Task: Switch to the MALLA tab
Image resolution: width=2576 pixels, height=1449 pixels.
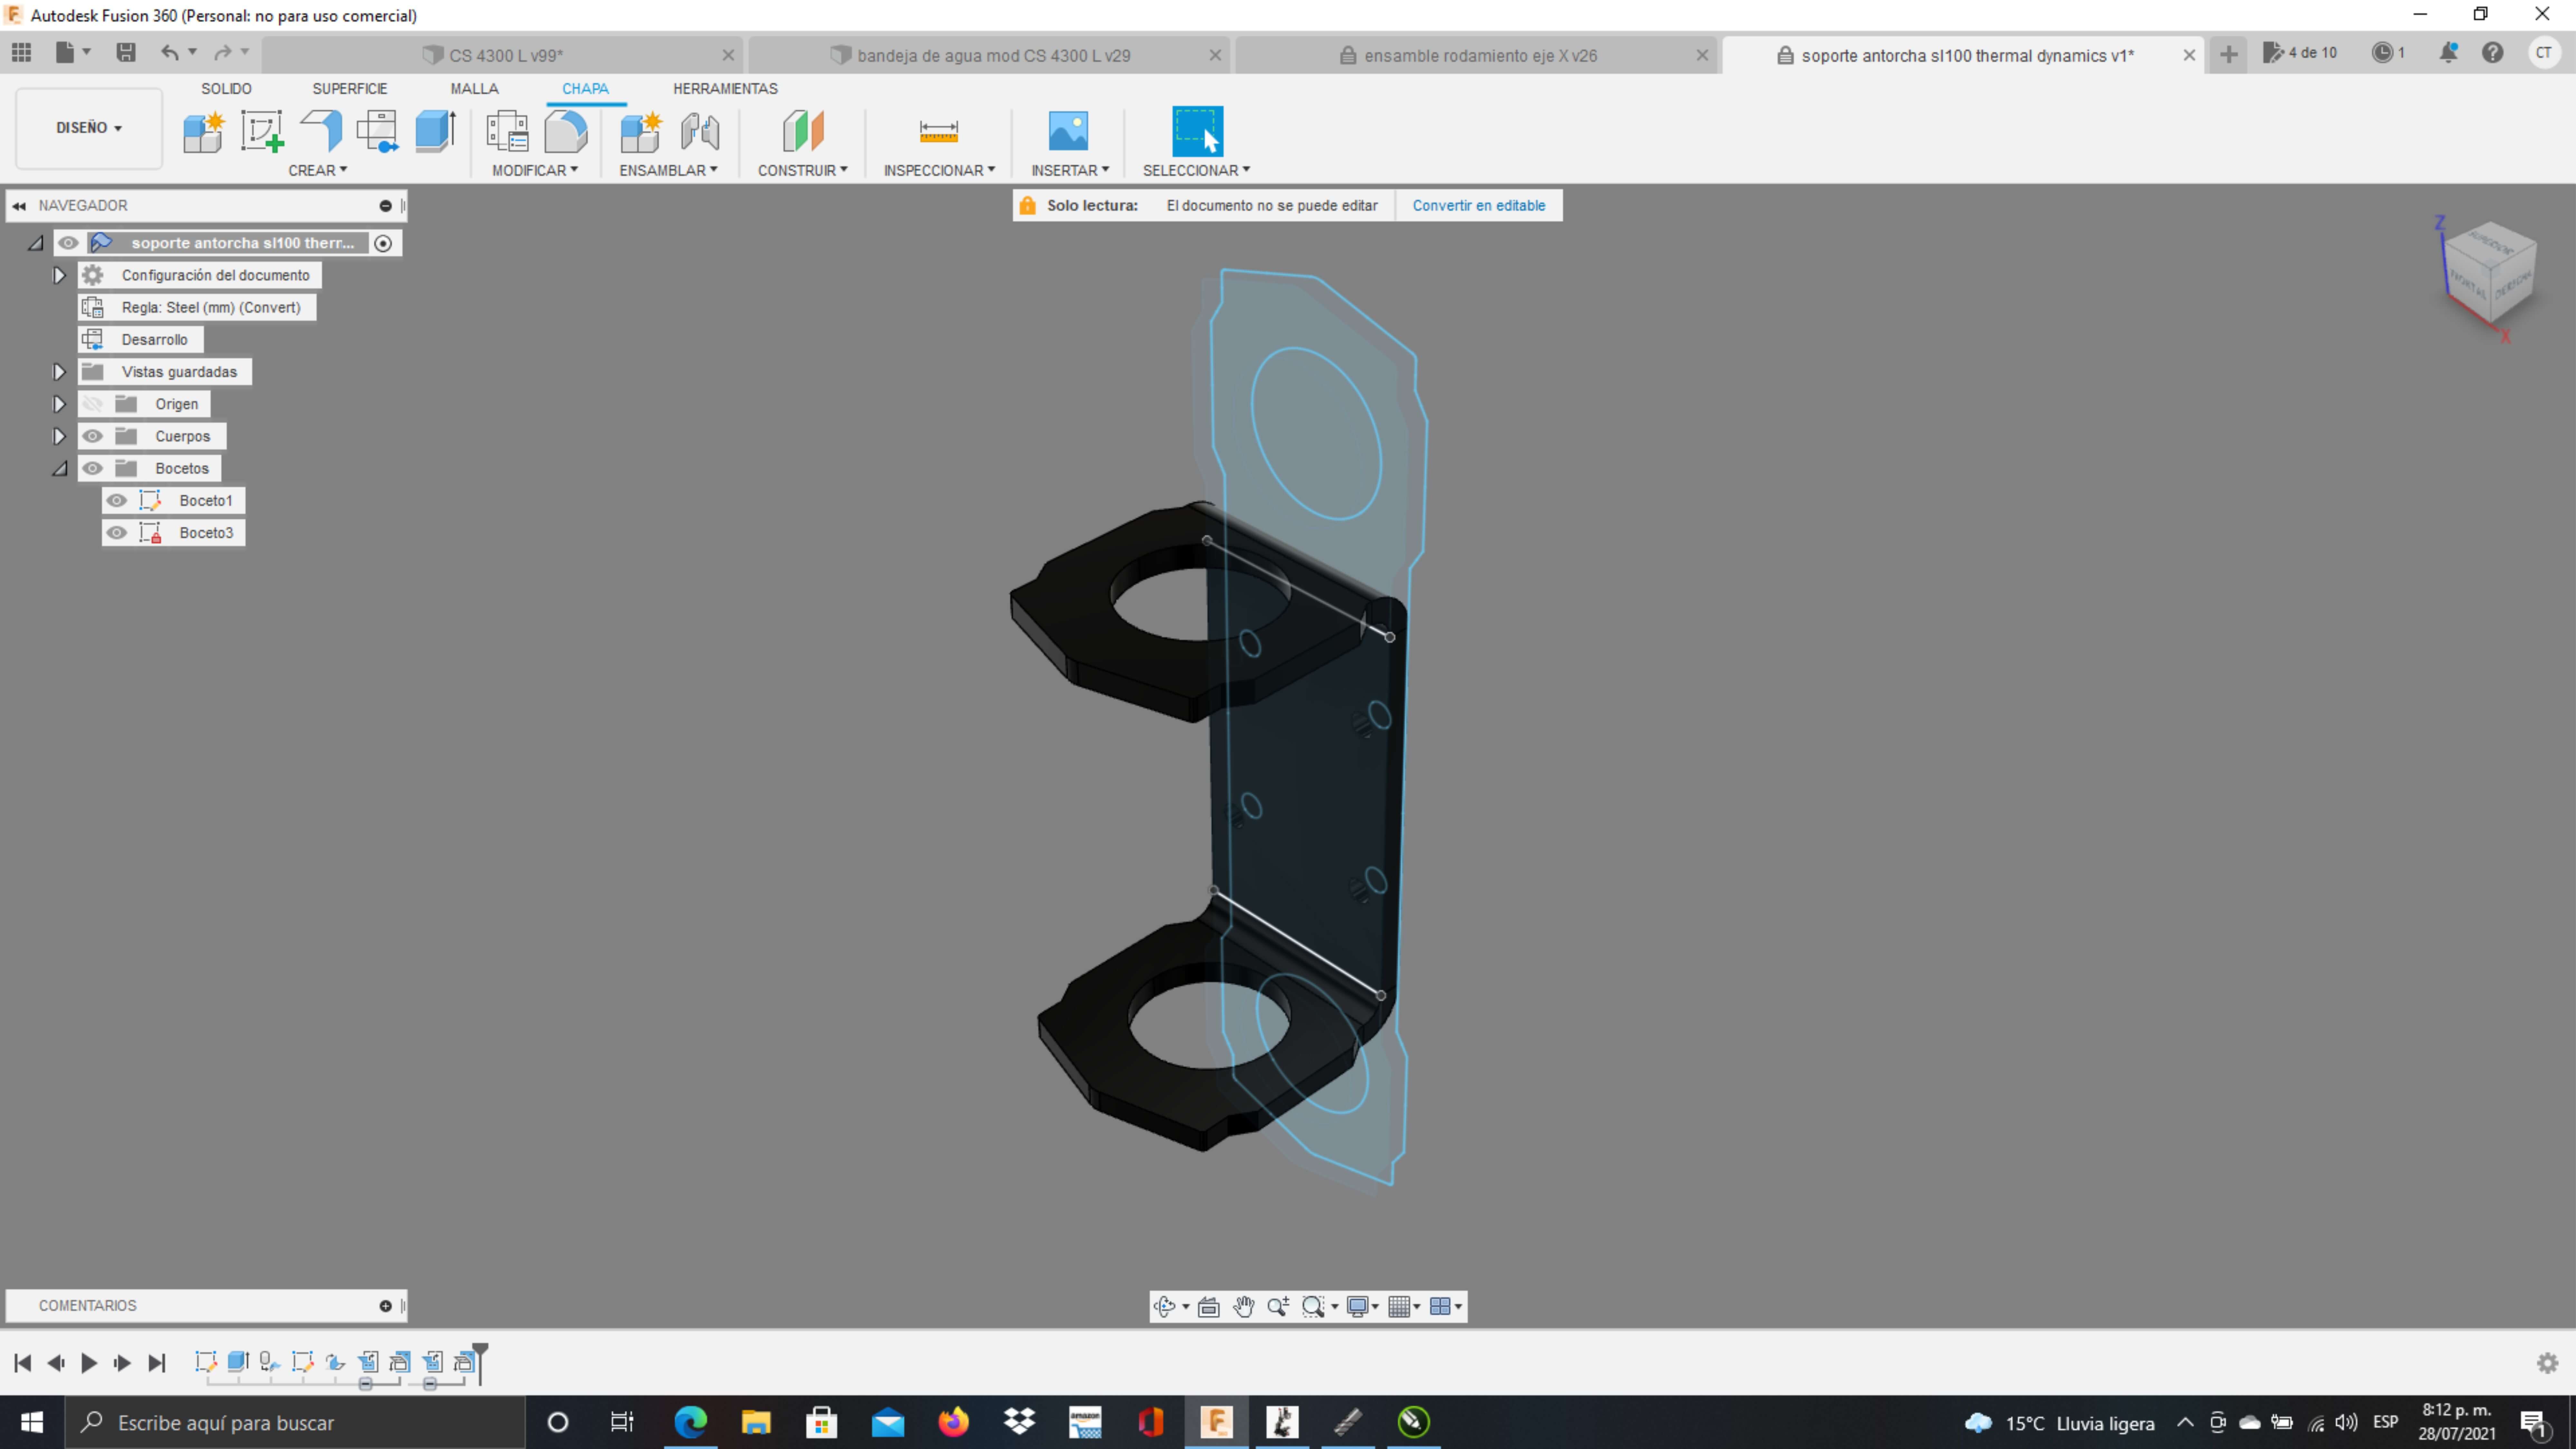Action: coord(474,89)
